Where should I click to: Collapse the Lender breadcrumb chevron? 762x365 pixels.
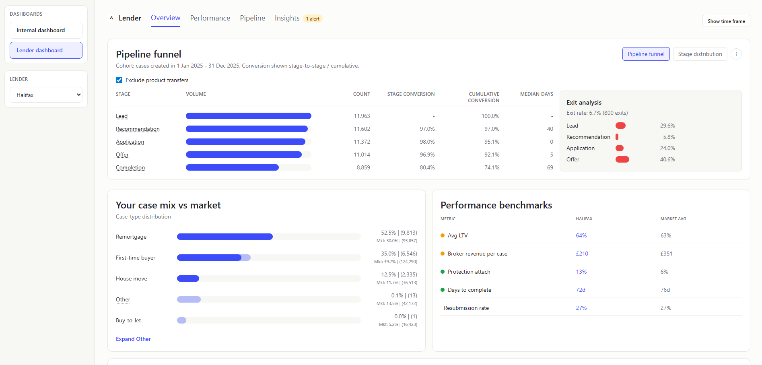(x=111, y=18)
